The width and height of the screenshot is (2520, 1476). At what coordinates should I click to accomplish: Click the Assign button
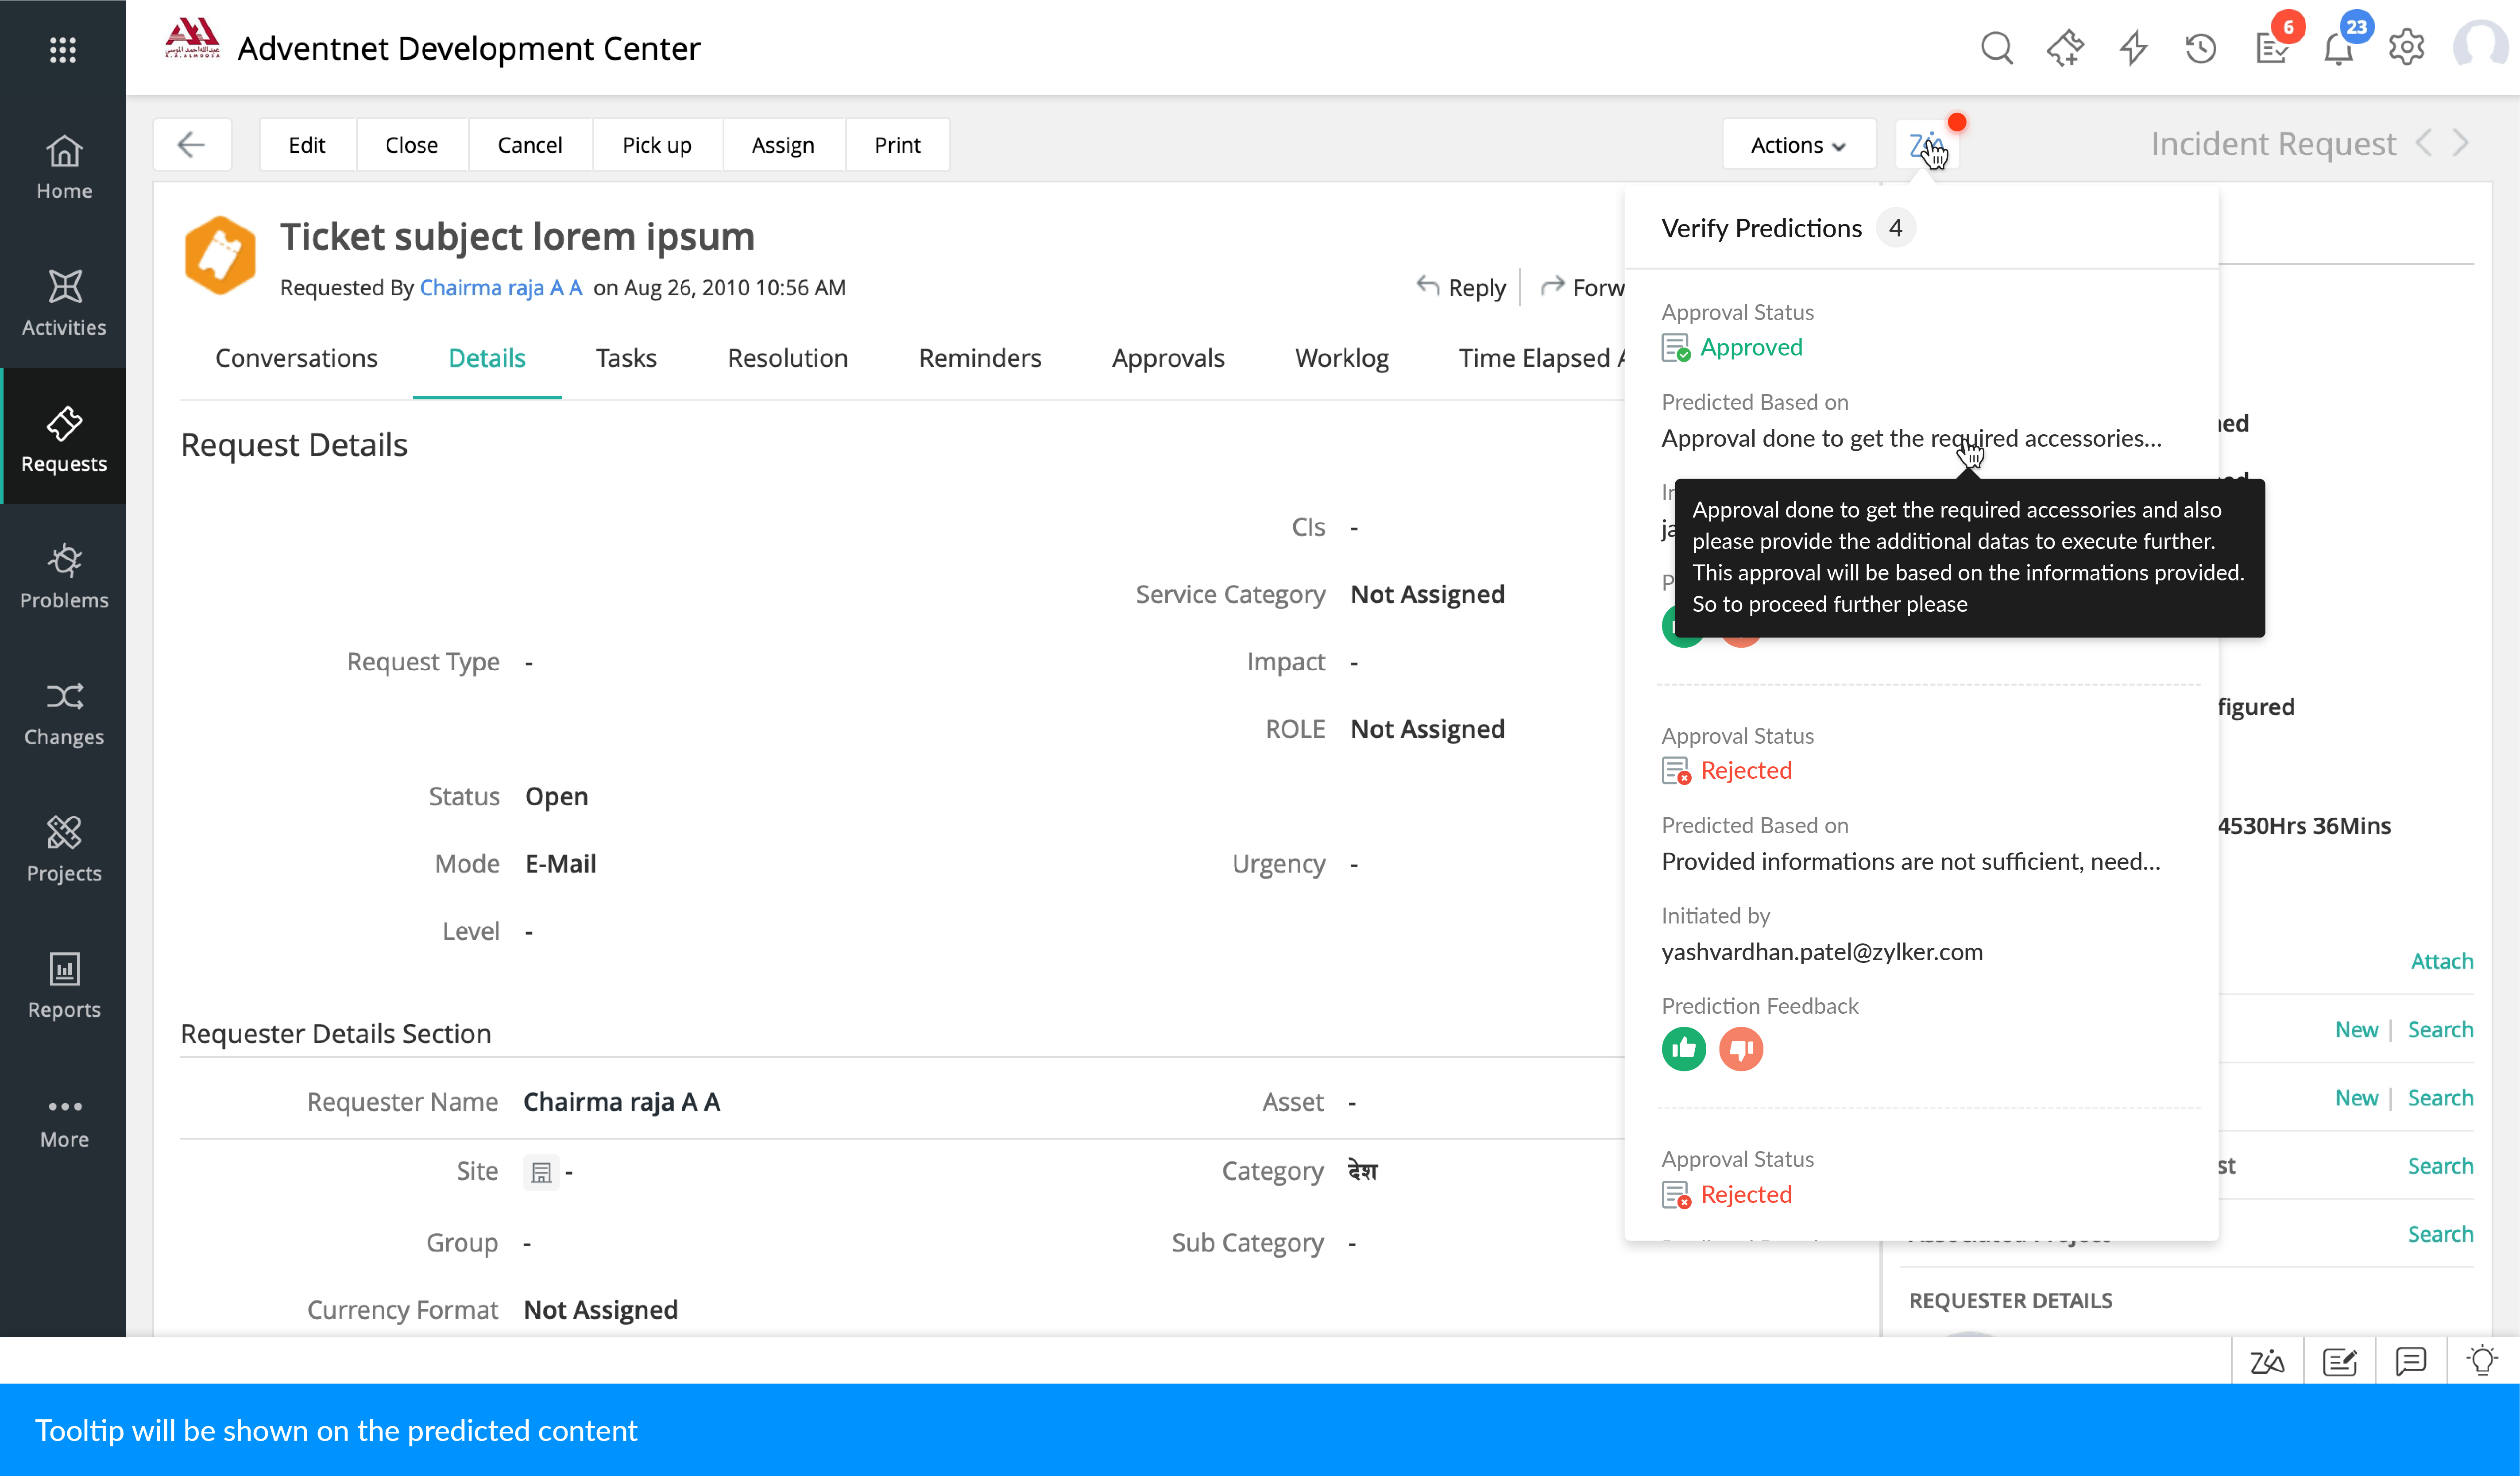click(783, 145)
